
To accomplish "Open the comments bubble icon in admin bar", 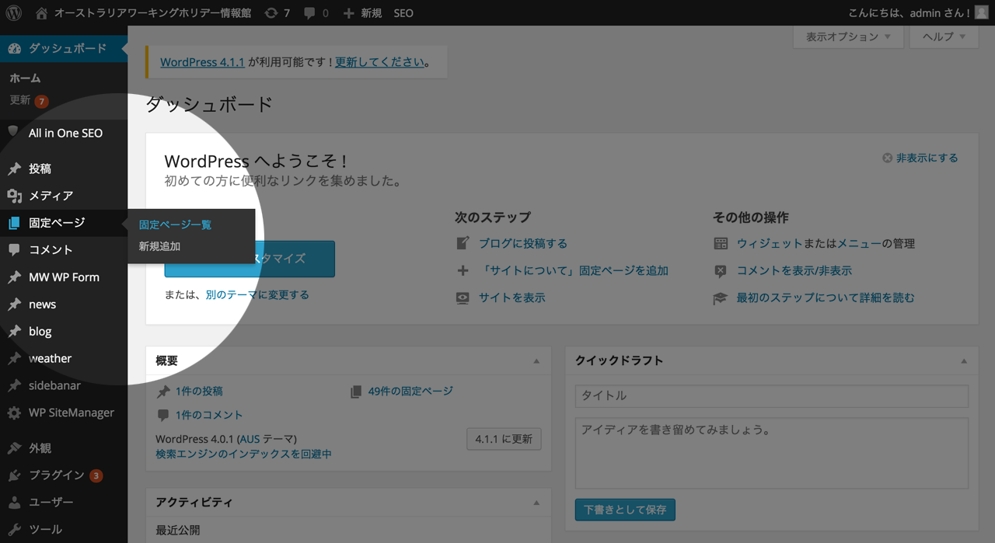I will 309,13.
